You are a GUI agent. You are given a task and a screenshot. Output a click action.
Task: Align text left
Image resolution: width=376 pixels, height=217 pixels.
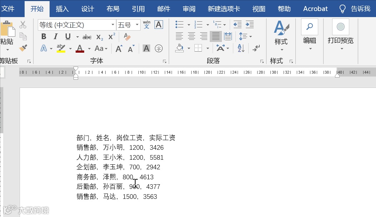click(x=179, y=36)
